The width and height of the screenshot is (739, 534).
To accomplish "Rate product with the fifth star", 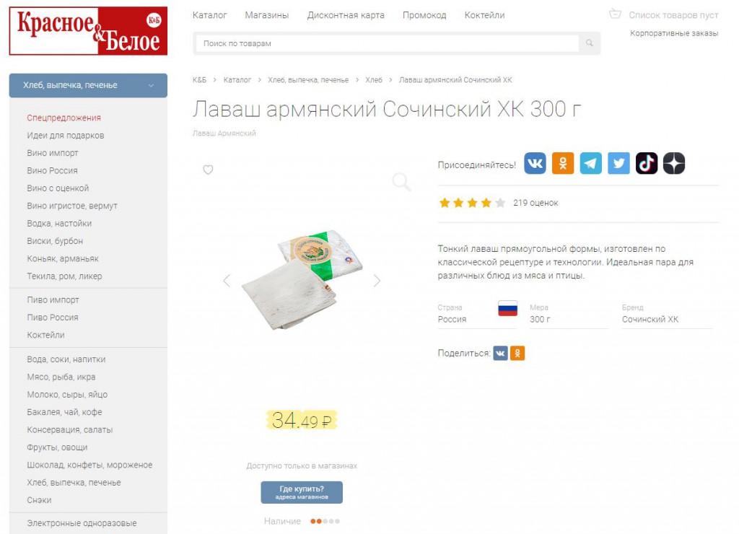I will 500,203.
